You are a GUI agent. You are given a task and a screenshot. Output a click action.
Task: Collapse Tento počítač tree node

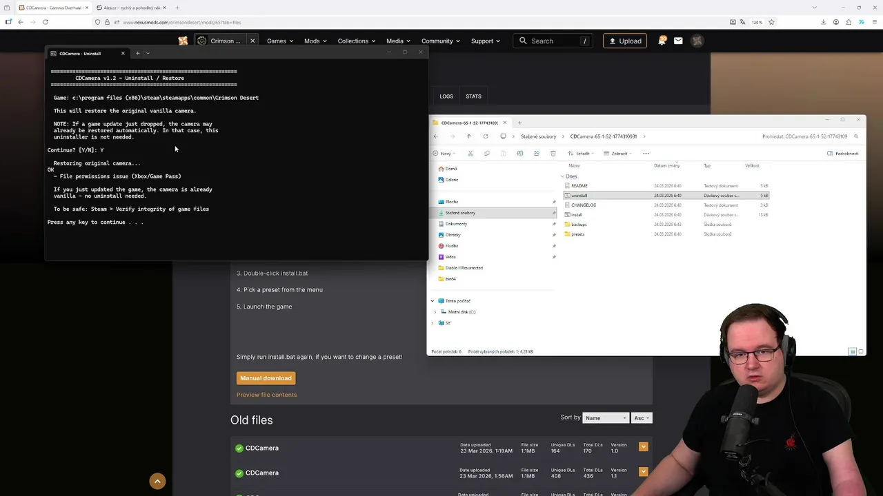(x=433, y=301)
